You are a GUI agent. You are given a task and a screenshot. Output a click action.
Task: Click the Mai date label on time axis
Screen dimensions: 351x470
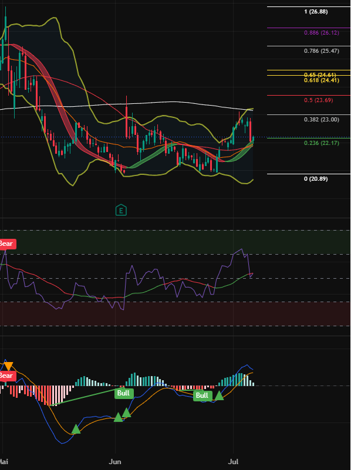click(4, 462)
